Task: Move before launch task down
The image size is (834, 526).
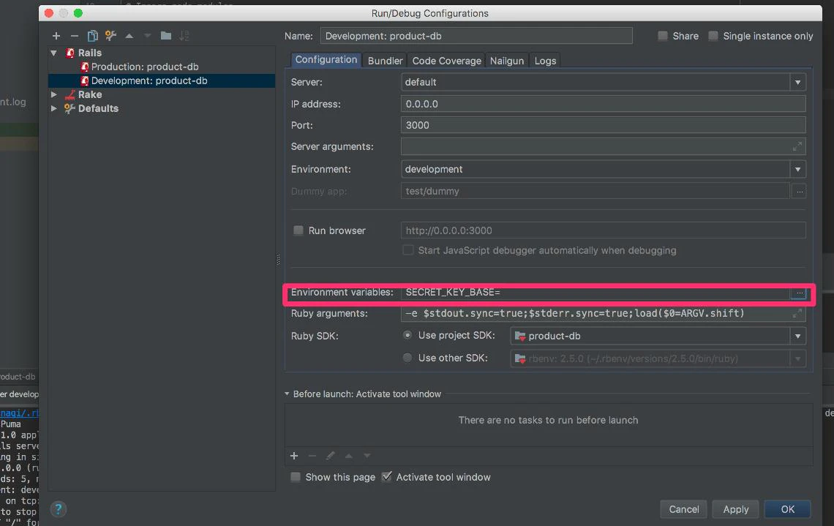Action: coord(367,456)
